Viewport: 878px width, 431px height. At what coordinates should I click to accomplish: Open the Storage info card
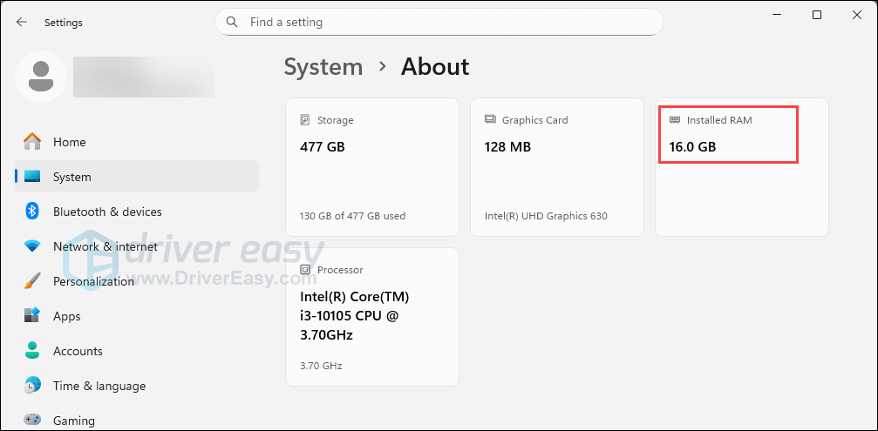(x=372, y=167)
